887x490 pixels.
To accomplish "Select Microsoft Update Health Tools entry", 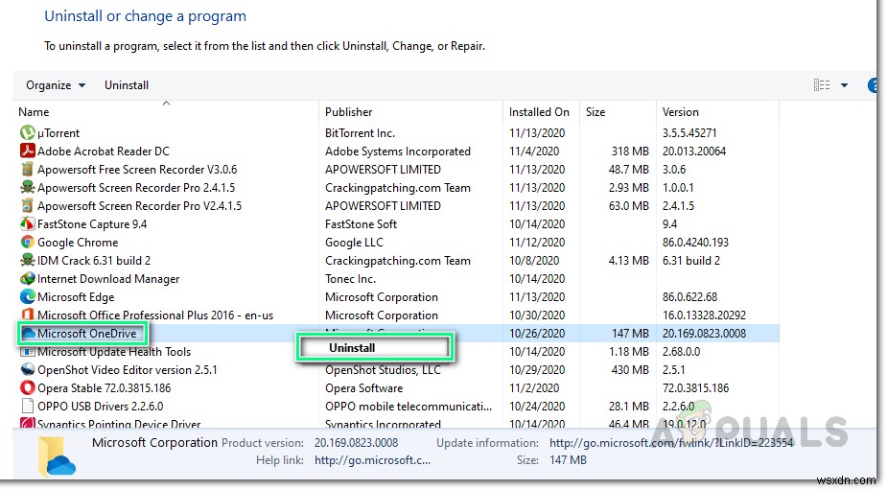I will point(114,352).
